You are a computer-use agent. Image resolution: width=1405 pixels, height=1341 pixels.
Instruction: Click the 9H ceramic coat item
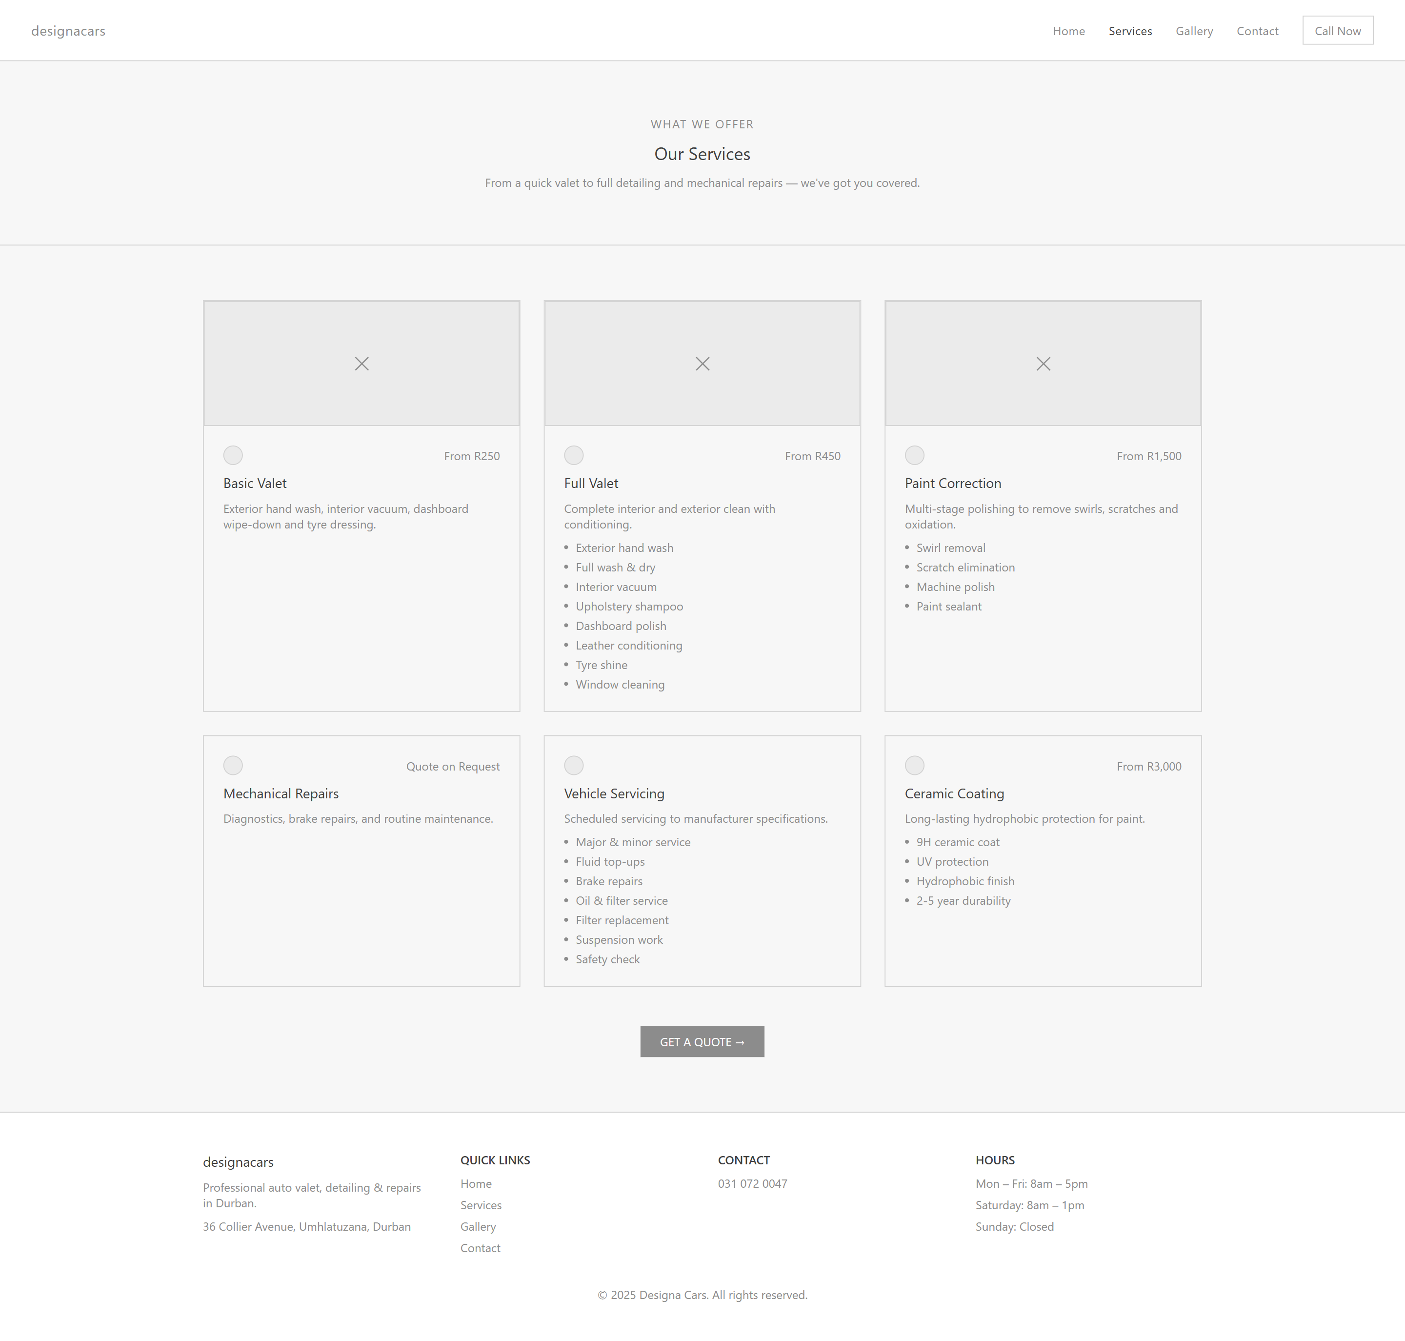tap(958, 842)
